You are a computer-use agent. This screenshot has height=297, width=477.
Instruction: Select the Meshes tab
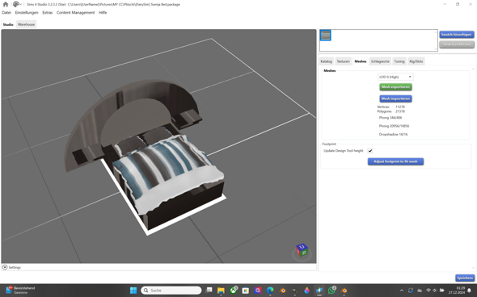361,61
